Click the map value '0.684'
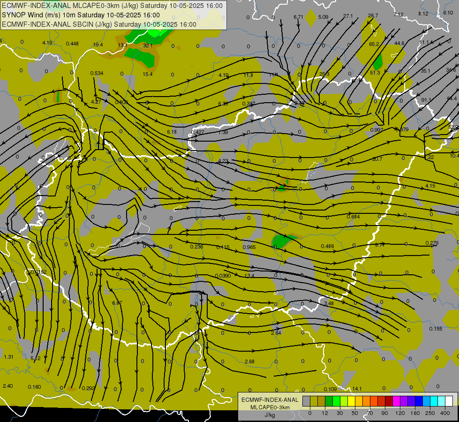Image resolution: width=459 pixels, height=422 pixels. click(x=354, y=217)
